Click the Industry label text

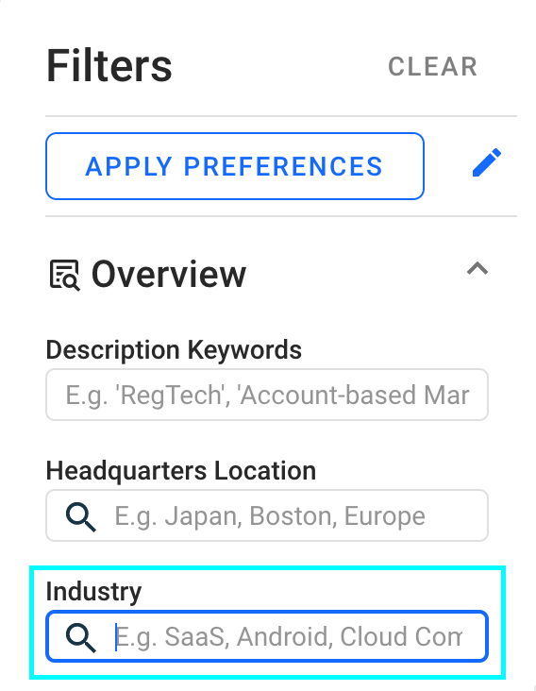coord(93,592)
